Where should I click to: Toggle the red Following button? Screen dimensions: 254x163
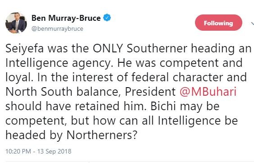click(218, 23)
